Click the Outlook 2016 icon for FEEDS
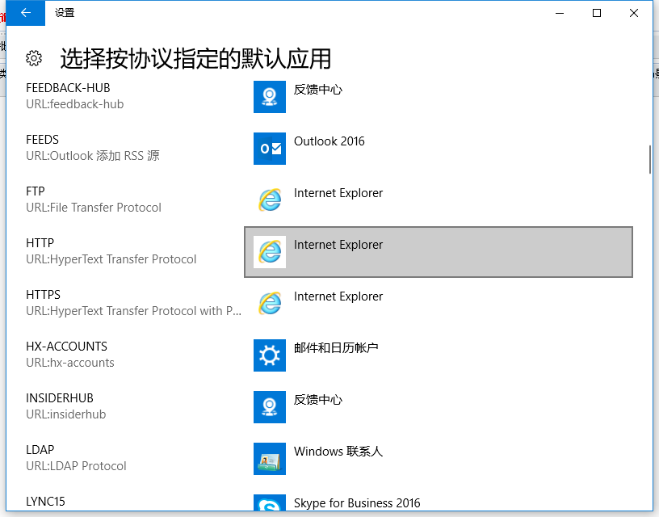Screen dimensions: 659x517 (x=269, y=149)
